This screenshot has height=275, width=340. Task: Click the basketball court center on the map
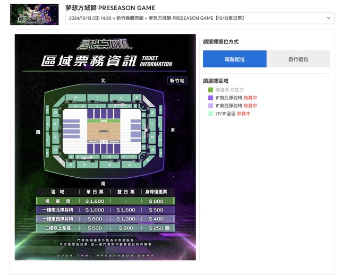(x=105, y=131)
